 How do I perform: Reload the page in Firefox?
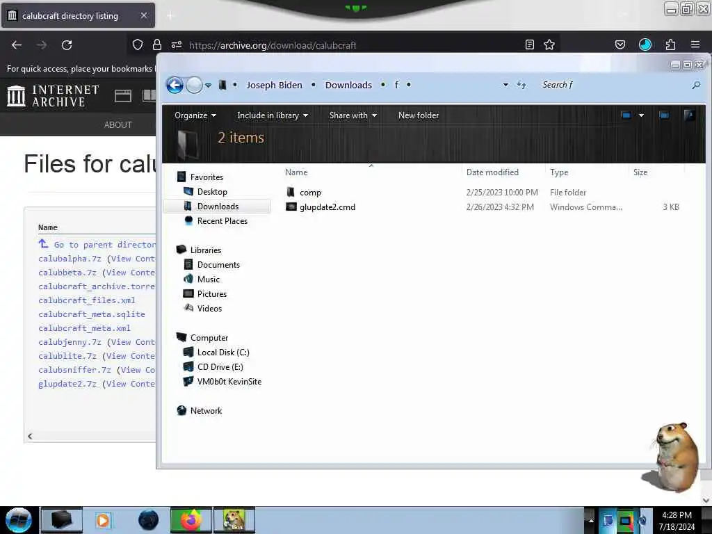point(67,45)
